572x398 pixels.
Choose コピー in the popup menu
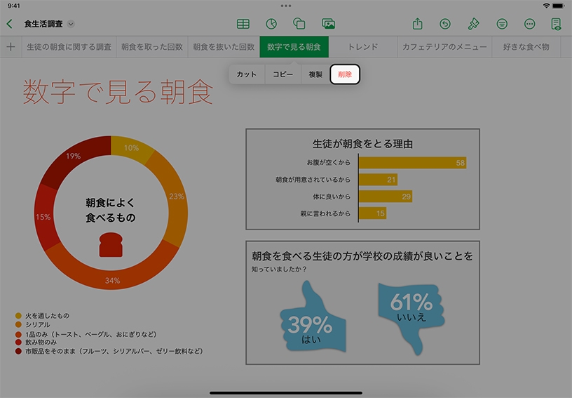tap(283, 74)
